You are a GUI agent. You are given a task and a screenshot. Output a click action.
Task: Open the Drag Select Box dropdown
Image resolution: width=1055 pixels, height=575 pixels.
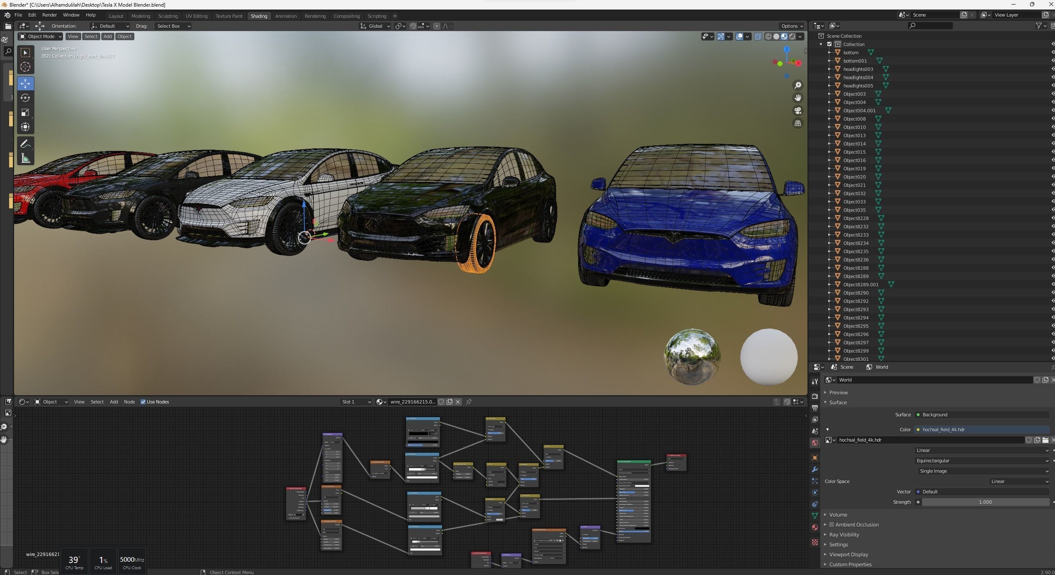[x=173, y=26]
